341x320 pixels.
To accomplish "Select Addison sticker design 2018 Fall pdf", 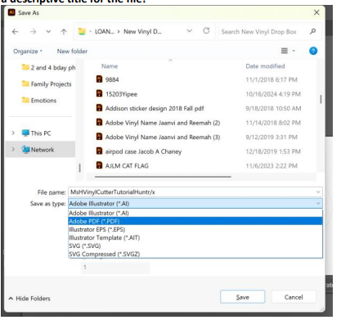I will tap(155, 109).
